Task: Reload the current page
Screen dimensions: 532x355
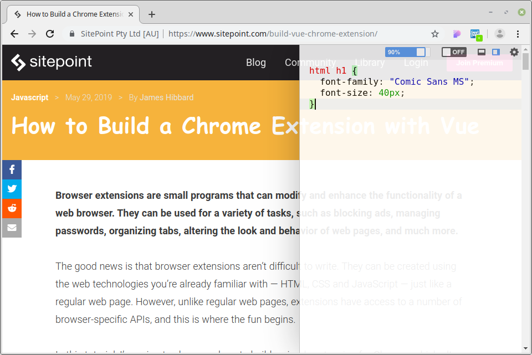Action: 50,34
